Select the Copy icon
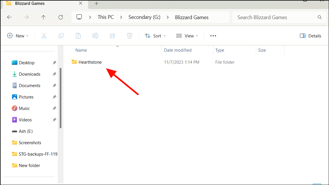 click(x=61, y=35)
